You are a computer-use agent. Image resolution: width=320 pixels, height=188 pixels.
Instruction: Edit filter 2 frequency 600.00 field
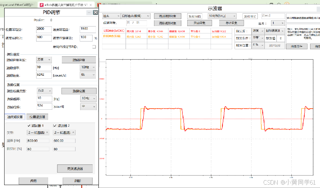pyautogui.click(x=64, y=141)
